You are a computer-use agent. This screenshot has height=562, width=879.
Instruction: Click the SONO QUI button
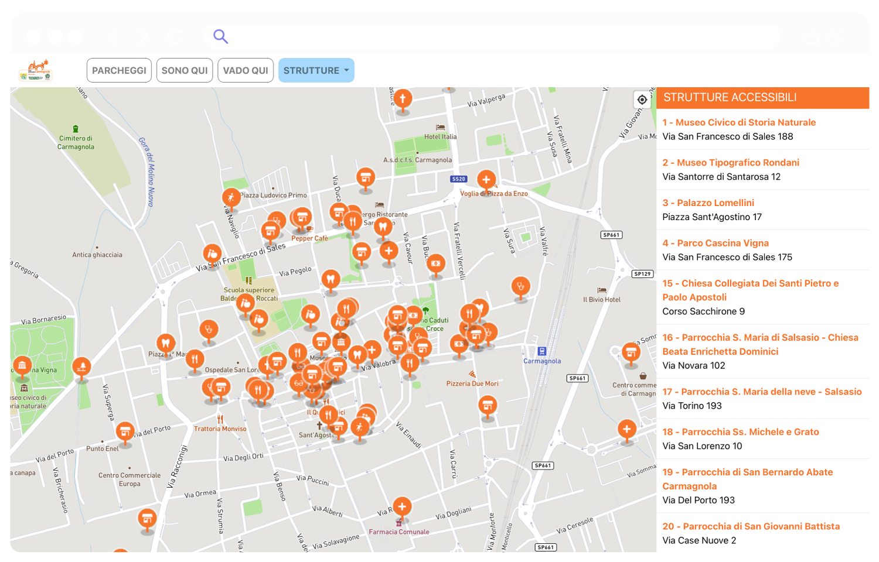coord(185,70)
